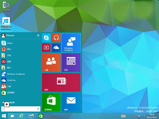Screen dimensions: 159x119
Task: Open the Skype tile
Action: coord(46,38)
